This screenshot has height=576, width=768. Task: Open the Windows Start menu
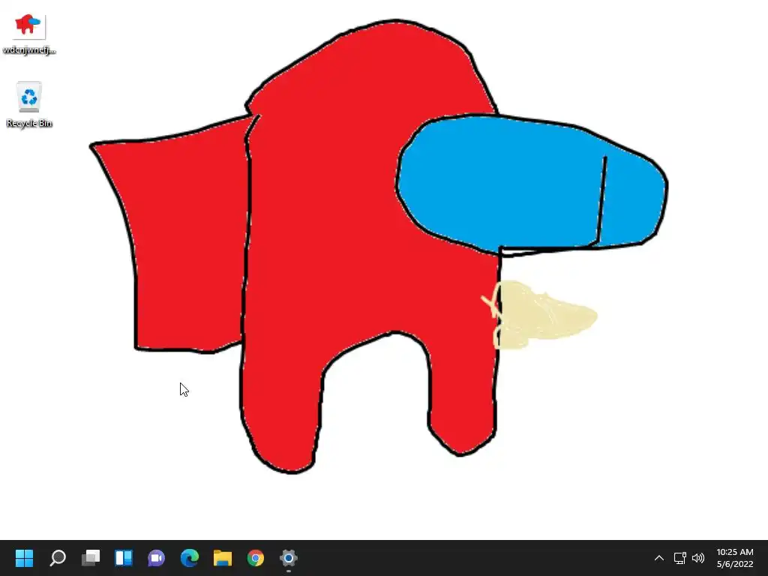[x=25, y=557]
